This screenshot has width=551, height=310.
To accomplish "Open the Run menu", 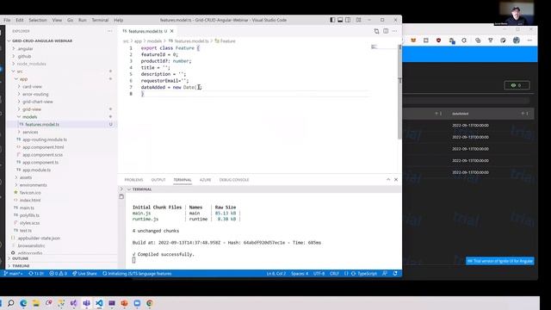I will (x=83, y=20).
